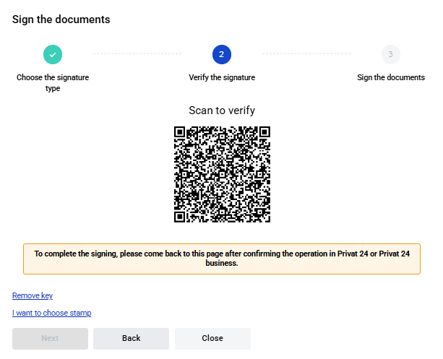Click the grey step 3 circle
This screenshot has height=359, width=443.
click(391, 54)
